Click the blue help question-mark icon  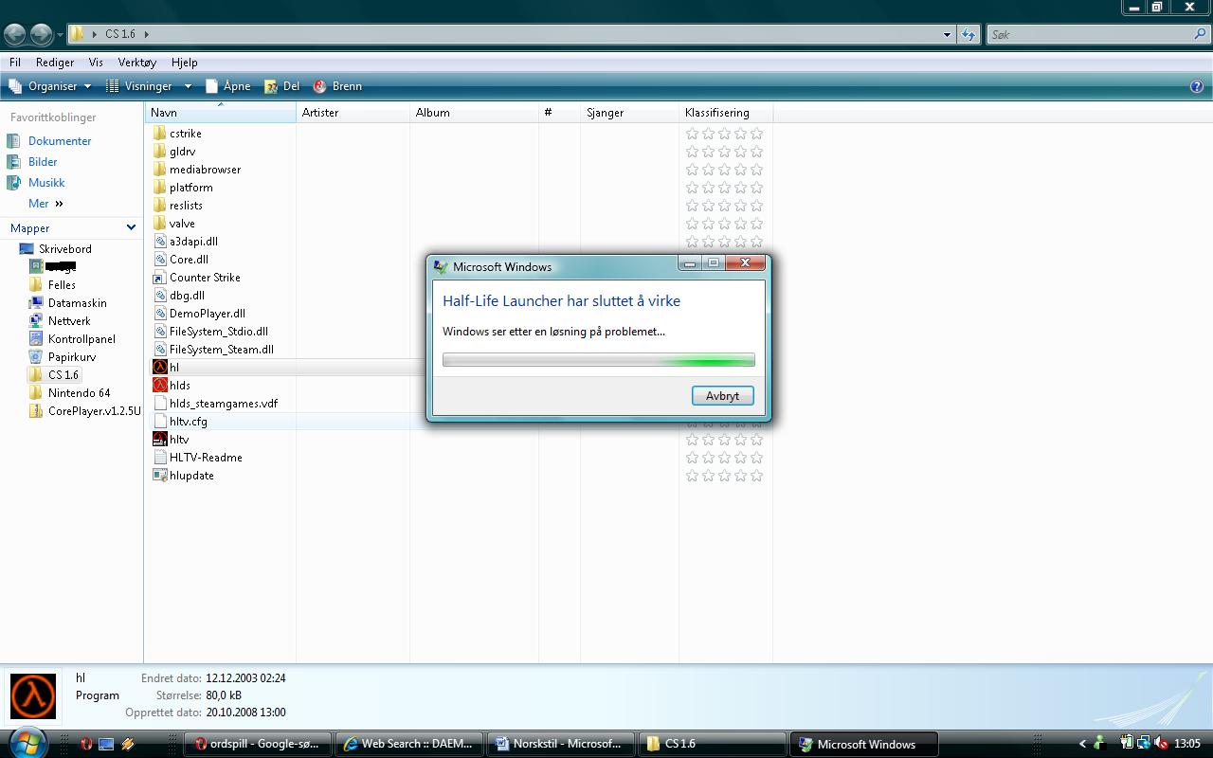pyautogui.click(x=1197, y=86)
